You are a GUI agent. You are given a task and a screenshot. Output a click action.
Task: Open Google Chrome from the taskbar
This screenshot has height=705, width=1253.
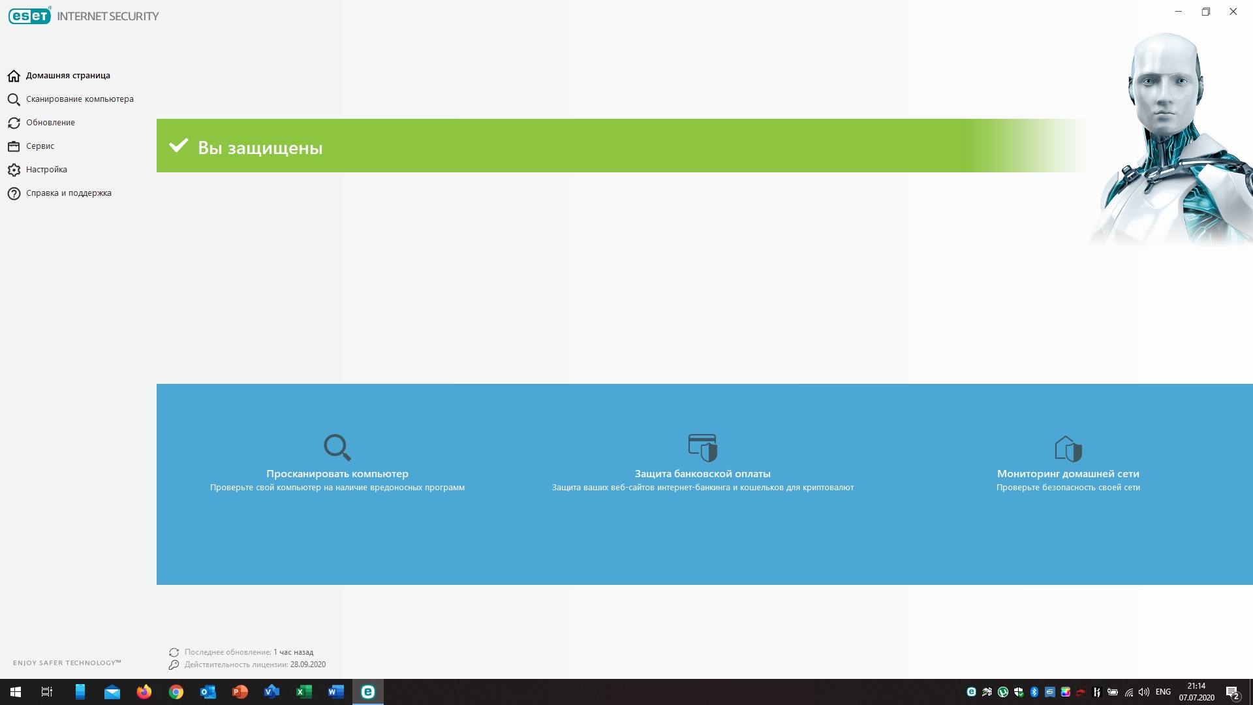click(176, 692)
